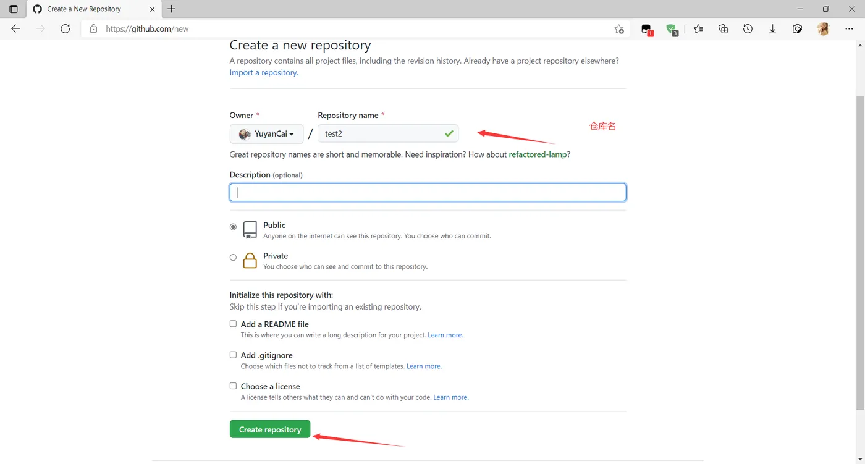This screenshot has width=865, height=464.
Task: Open the green shield extension with badge 3
Action: 672,29
